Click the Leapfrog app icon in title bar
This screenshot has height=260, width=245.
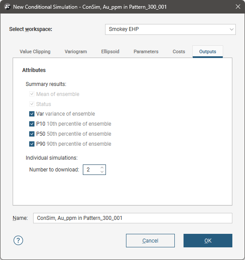click(7, 7)
